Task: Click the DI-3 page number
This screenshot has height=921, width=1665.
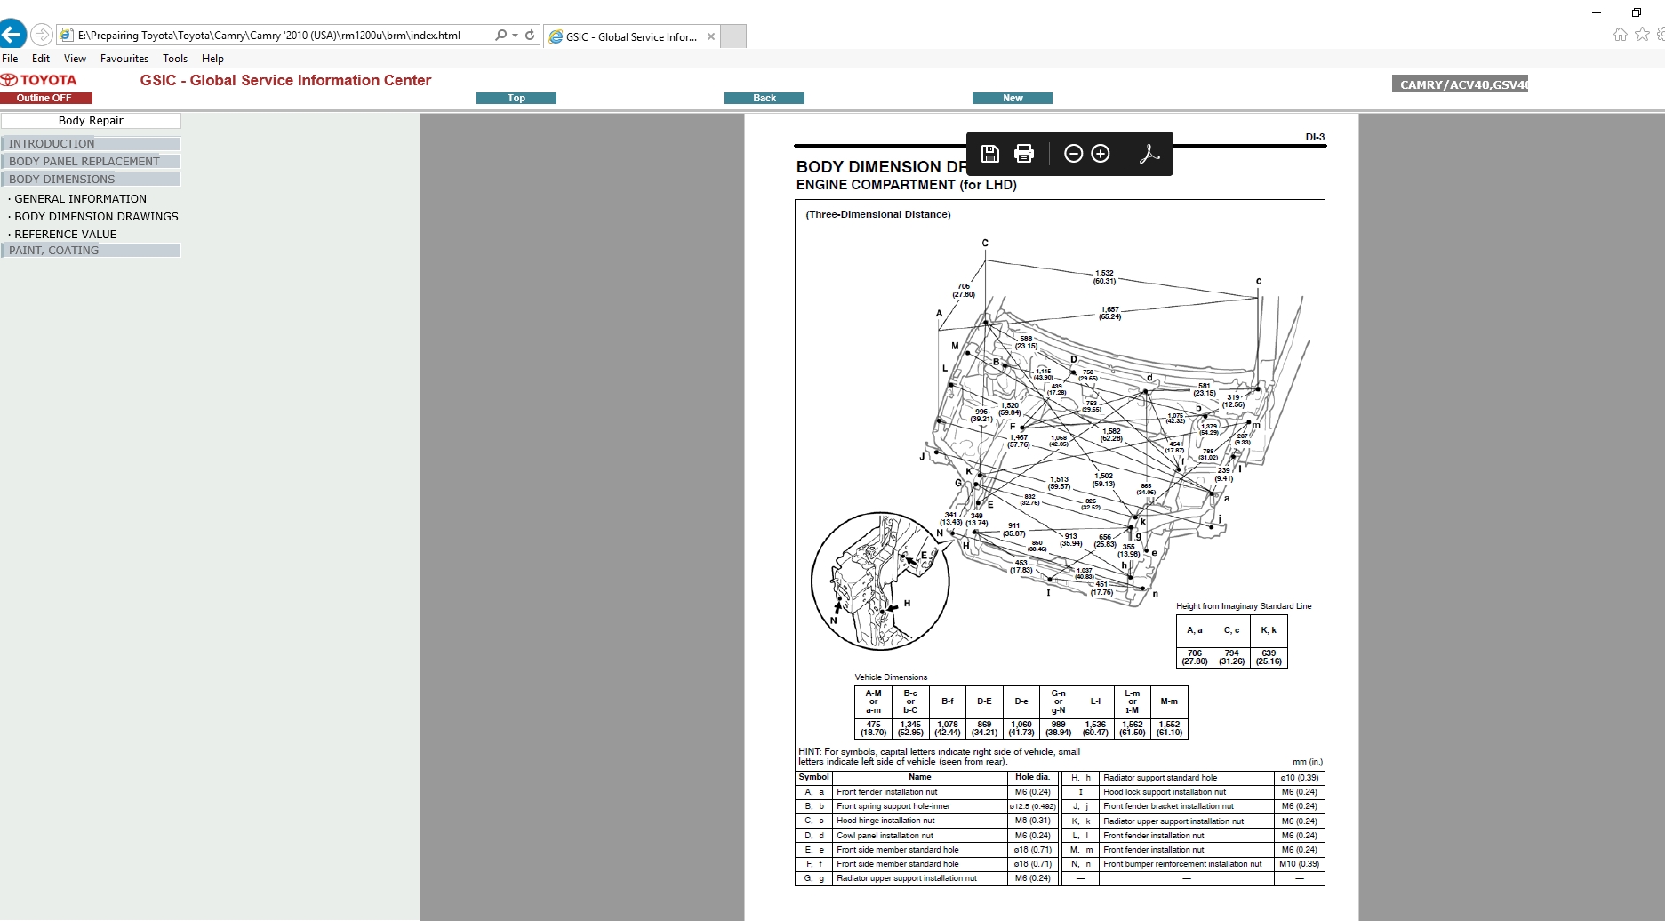Action: [x=1315, y=137]
